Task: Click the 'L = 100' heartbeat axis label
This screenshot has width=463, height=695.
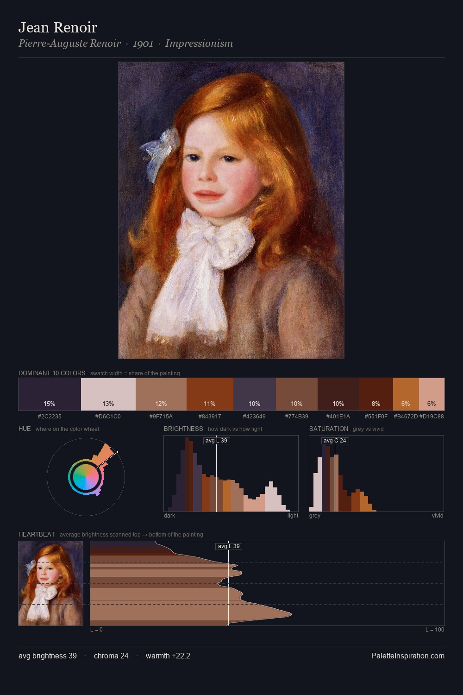Action: (x=435, y=630)
